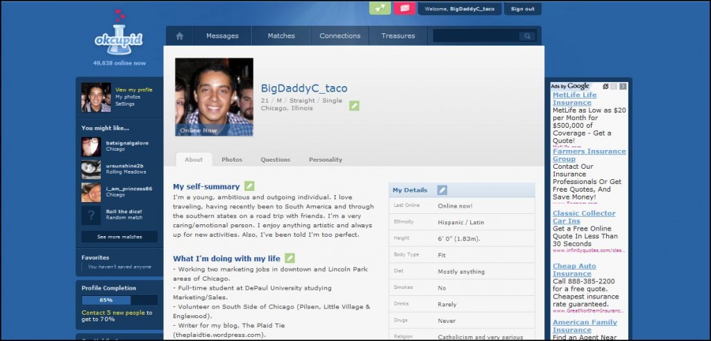Click the main profile photo
Image resolution: width=711 pixels, height=341 pixels.
point(214,97)
